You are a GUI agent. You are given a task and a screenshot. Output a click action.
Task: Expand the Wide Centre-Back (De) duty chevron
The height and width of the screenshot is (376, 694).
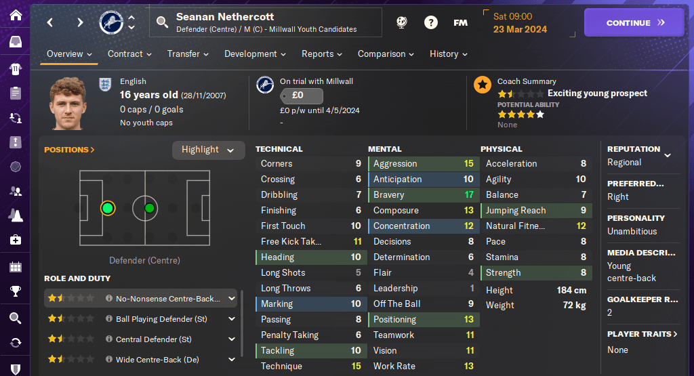click(x=232, y=359)
